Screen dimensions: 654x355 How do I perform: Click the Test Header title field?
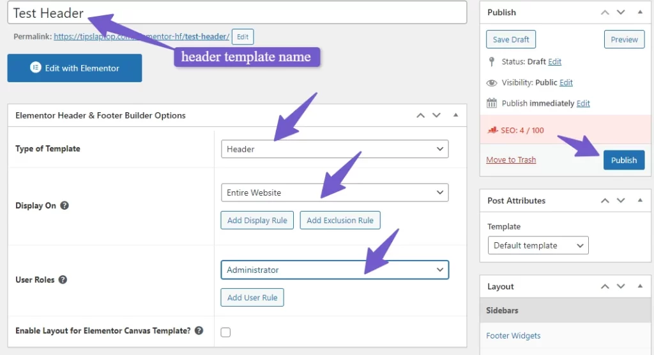tap(237, 13)
